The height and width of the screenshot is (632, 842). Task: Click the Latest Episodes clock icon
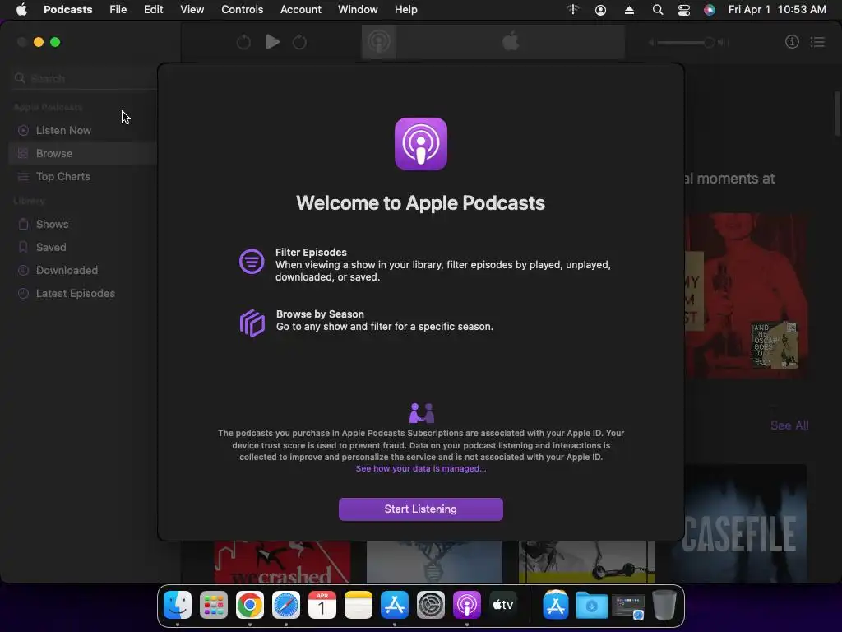click(23, 294)
